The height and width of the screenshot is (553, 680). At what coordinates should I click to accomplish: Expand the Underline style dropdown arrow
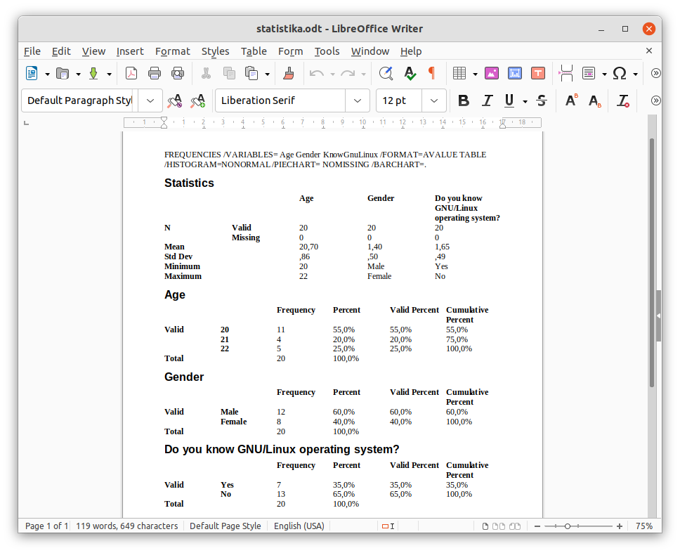(525, 101)
